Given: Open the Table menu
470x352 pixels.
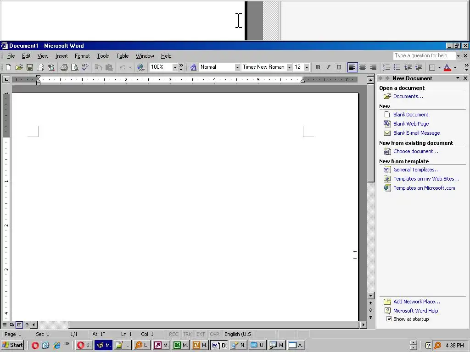Looking at the screenshot, I should pyautogui.click(x=122, y=56).
